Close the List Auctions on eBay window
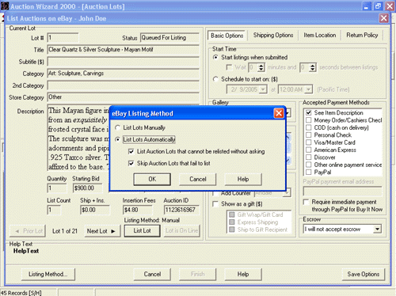Viewport: 396px width, 296px height. coord(383,18)
